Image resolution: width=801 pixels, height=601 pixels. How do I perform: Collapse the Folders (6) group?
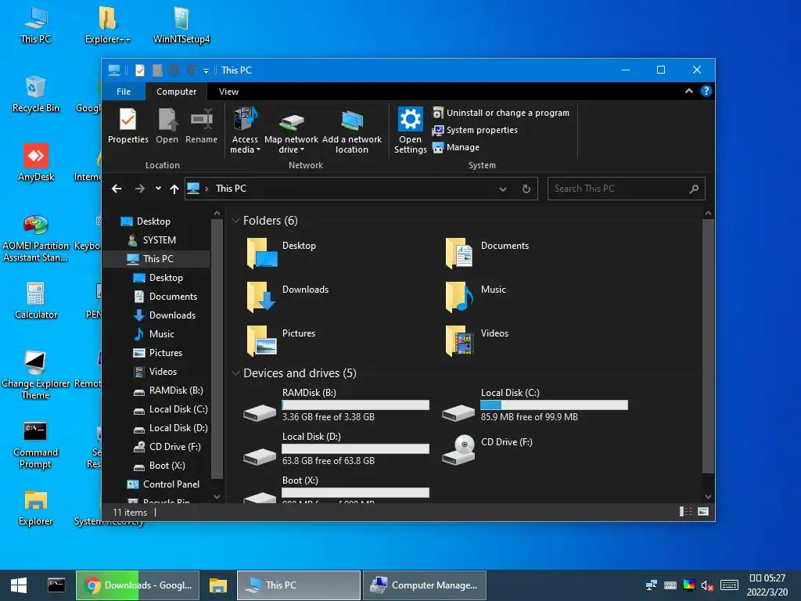[235, 220]
